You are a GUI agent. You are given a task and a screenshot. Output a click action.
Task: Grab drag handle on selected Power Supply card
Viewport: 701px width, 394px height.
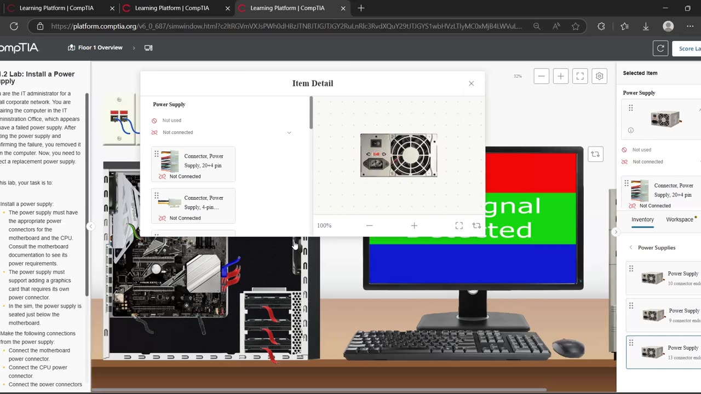point(631,108)
